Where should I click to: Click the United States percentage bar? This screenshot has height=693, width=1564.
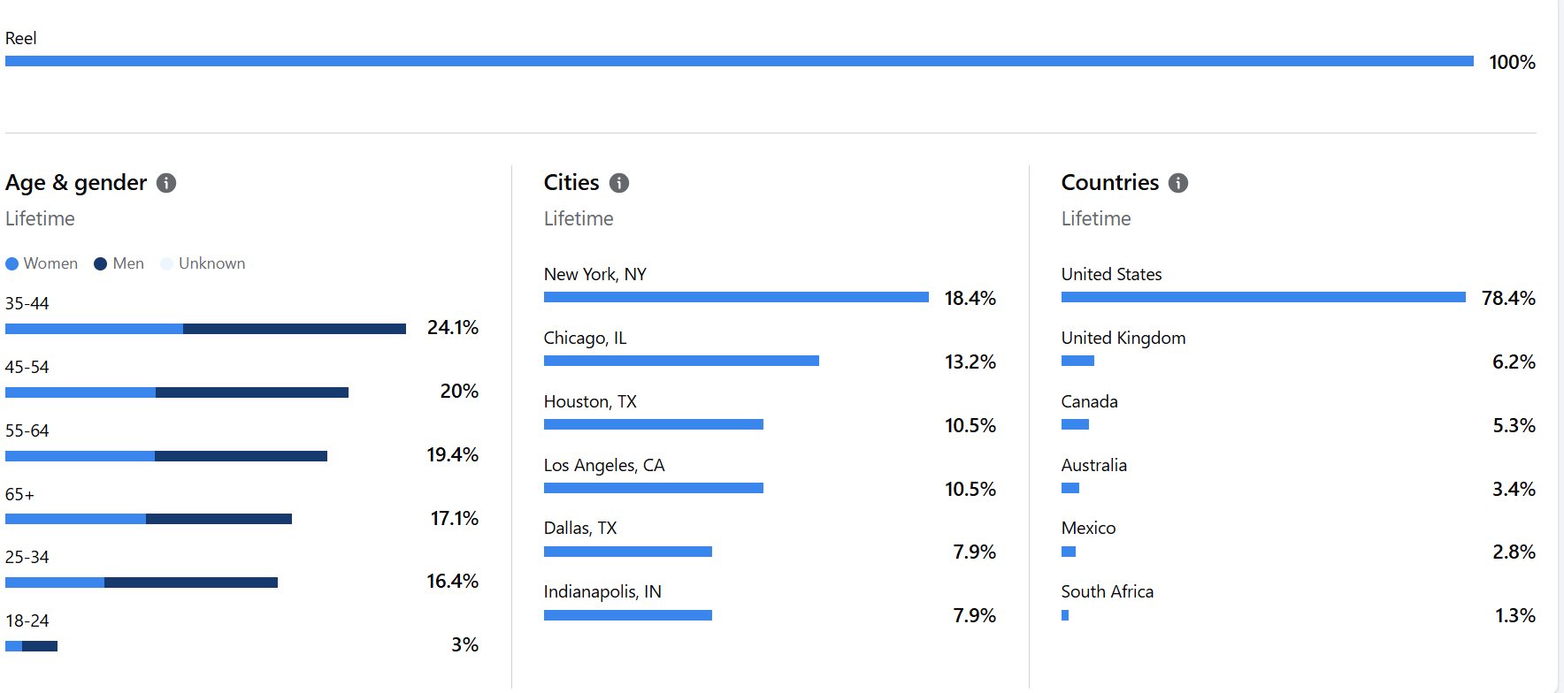tap(1263, 297)
